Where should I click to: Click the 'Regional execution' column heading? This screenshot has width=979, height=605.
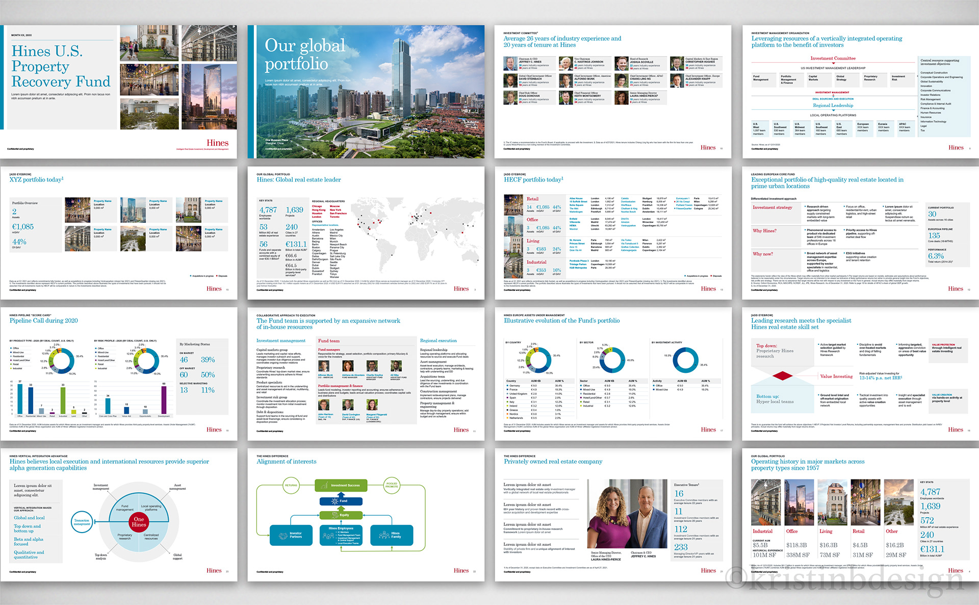(x=438, y=340)
